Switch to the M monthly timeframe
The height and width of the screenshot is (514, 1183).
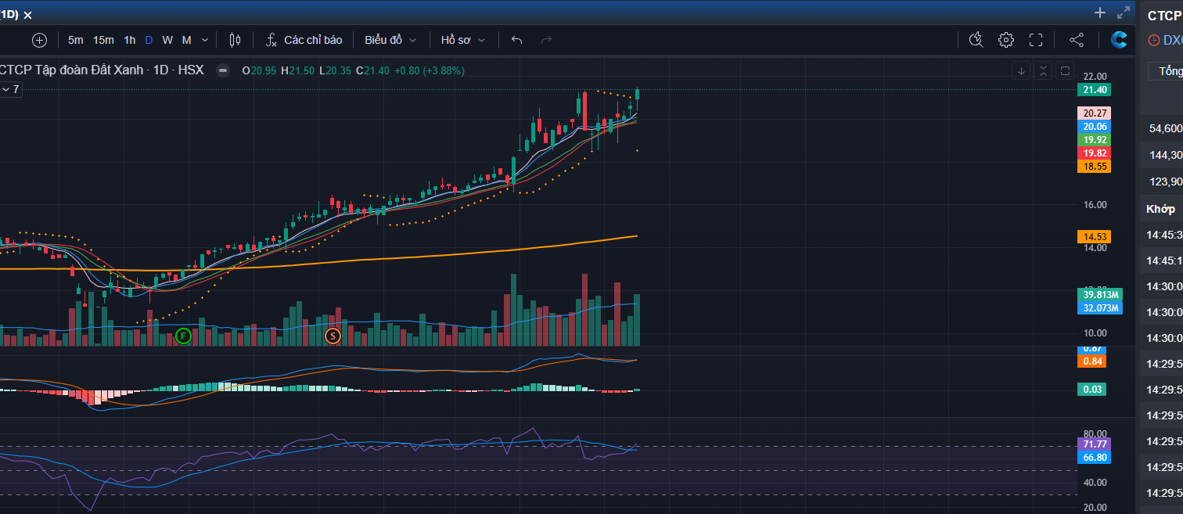click(186, 40)
